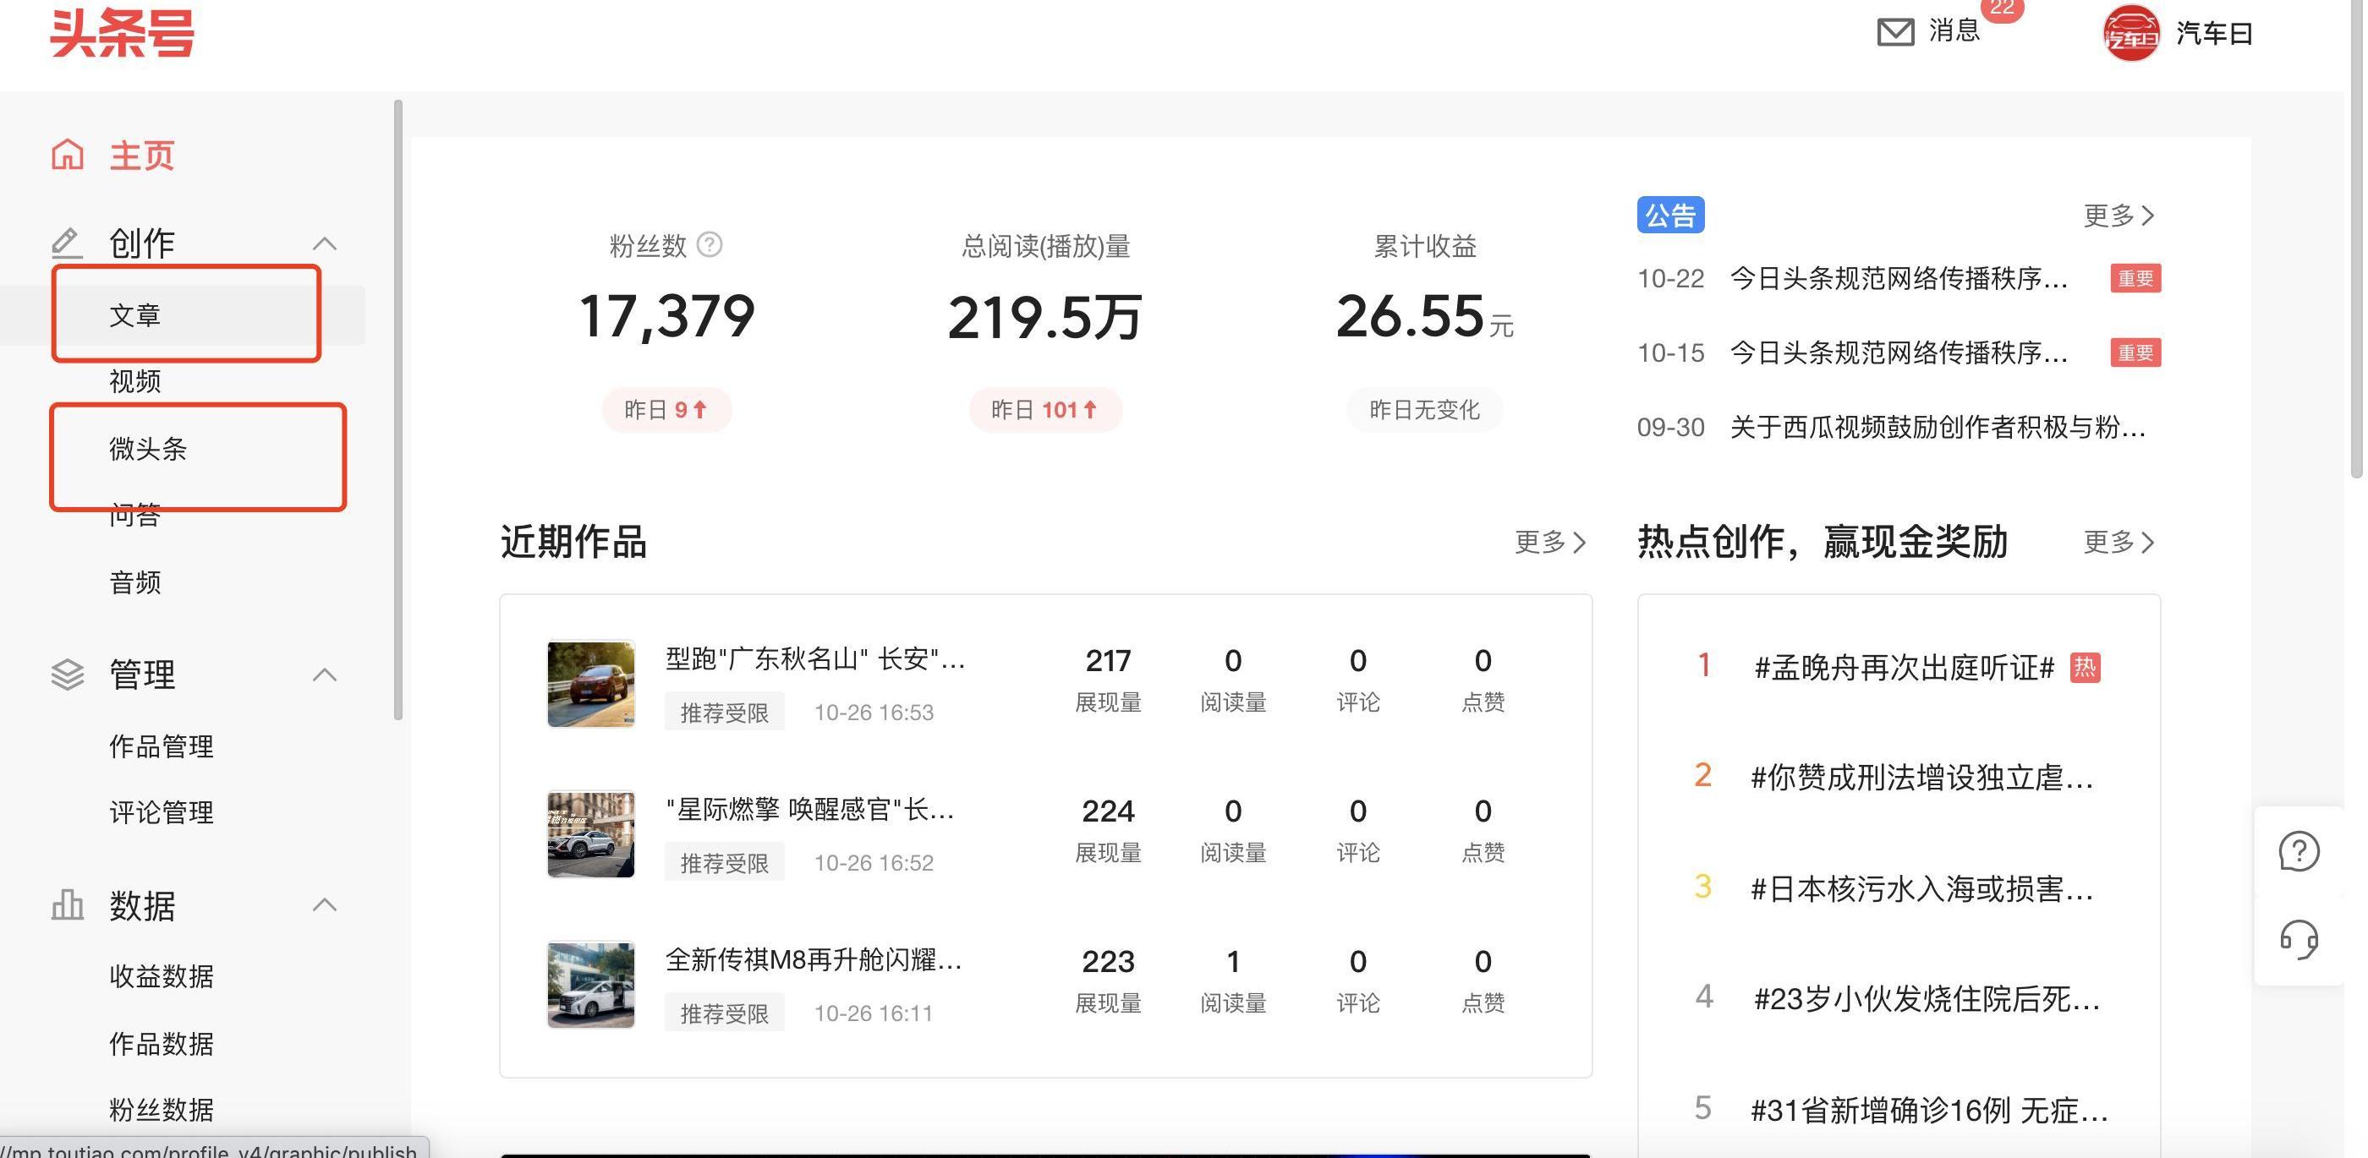Open 微头条 under 创作
This screenshot has width=2368, height=1158.
[x=148, y=450]
